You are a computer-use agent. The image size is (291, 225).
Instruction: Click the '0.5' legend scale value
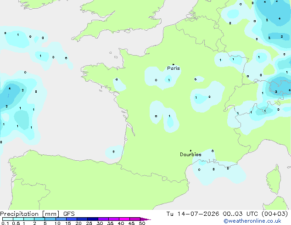(16, 223)
